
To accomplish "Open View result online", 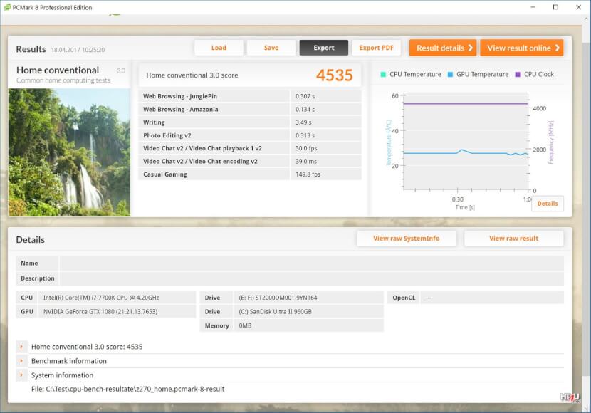I will (522, 48).
